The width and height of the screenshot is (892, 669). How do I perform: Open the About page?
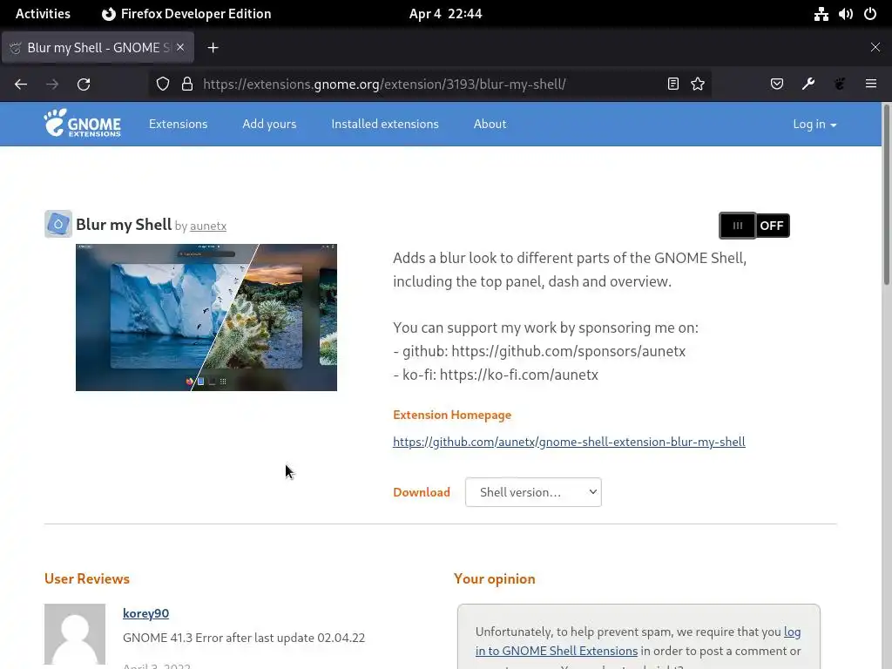tap(490, 124)
